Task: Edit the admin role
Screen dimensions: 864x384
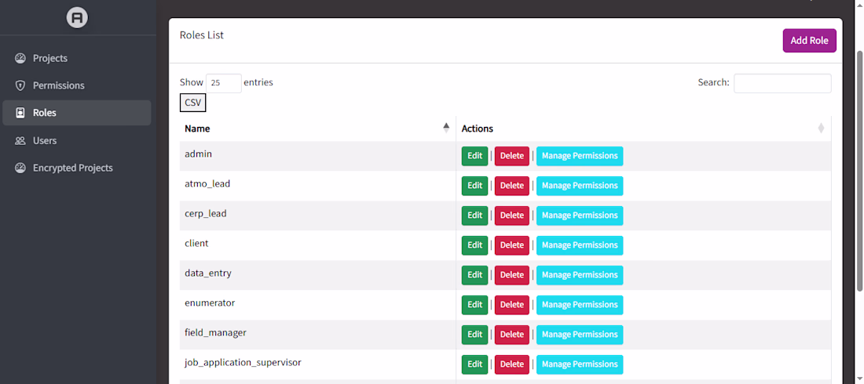Action: pos(475,156)
